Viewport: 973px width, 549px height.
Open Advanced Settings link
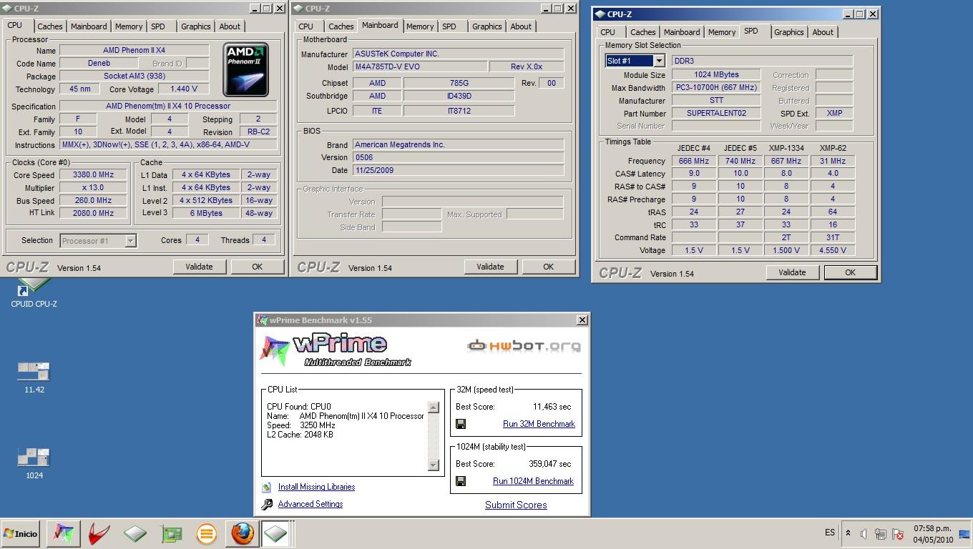coord(310,504)
